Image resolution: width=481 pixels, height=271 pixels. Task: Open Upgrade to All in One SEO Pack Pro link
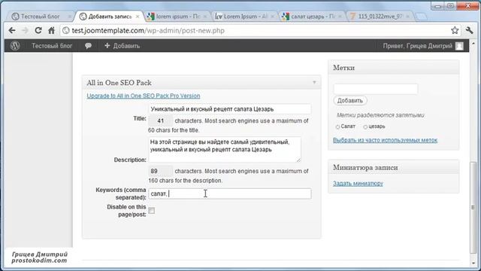click(x=144, y=96)
